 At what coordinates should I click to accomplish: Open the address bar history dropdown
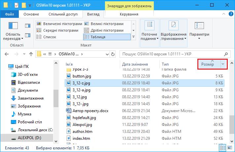107,54
